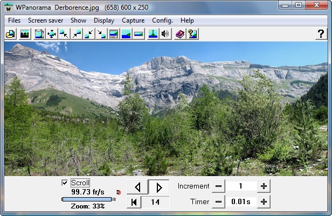Click the question-mark picture info icon

coord(192,34)
